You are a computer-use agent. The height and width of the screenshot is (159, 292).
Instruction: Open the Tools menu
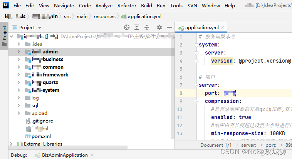176,6
